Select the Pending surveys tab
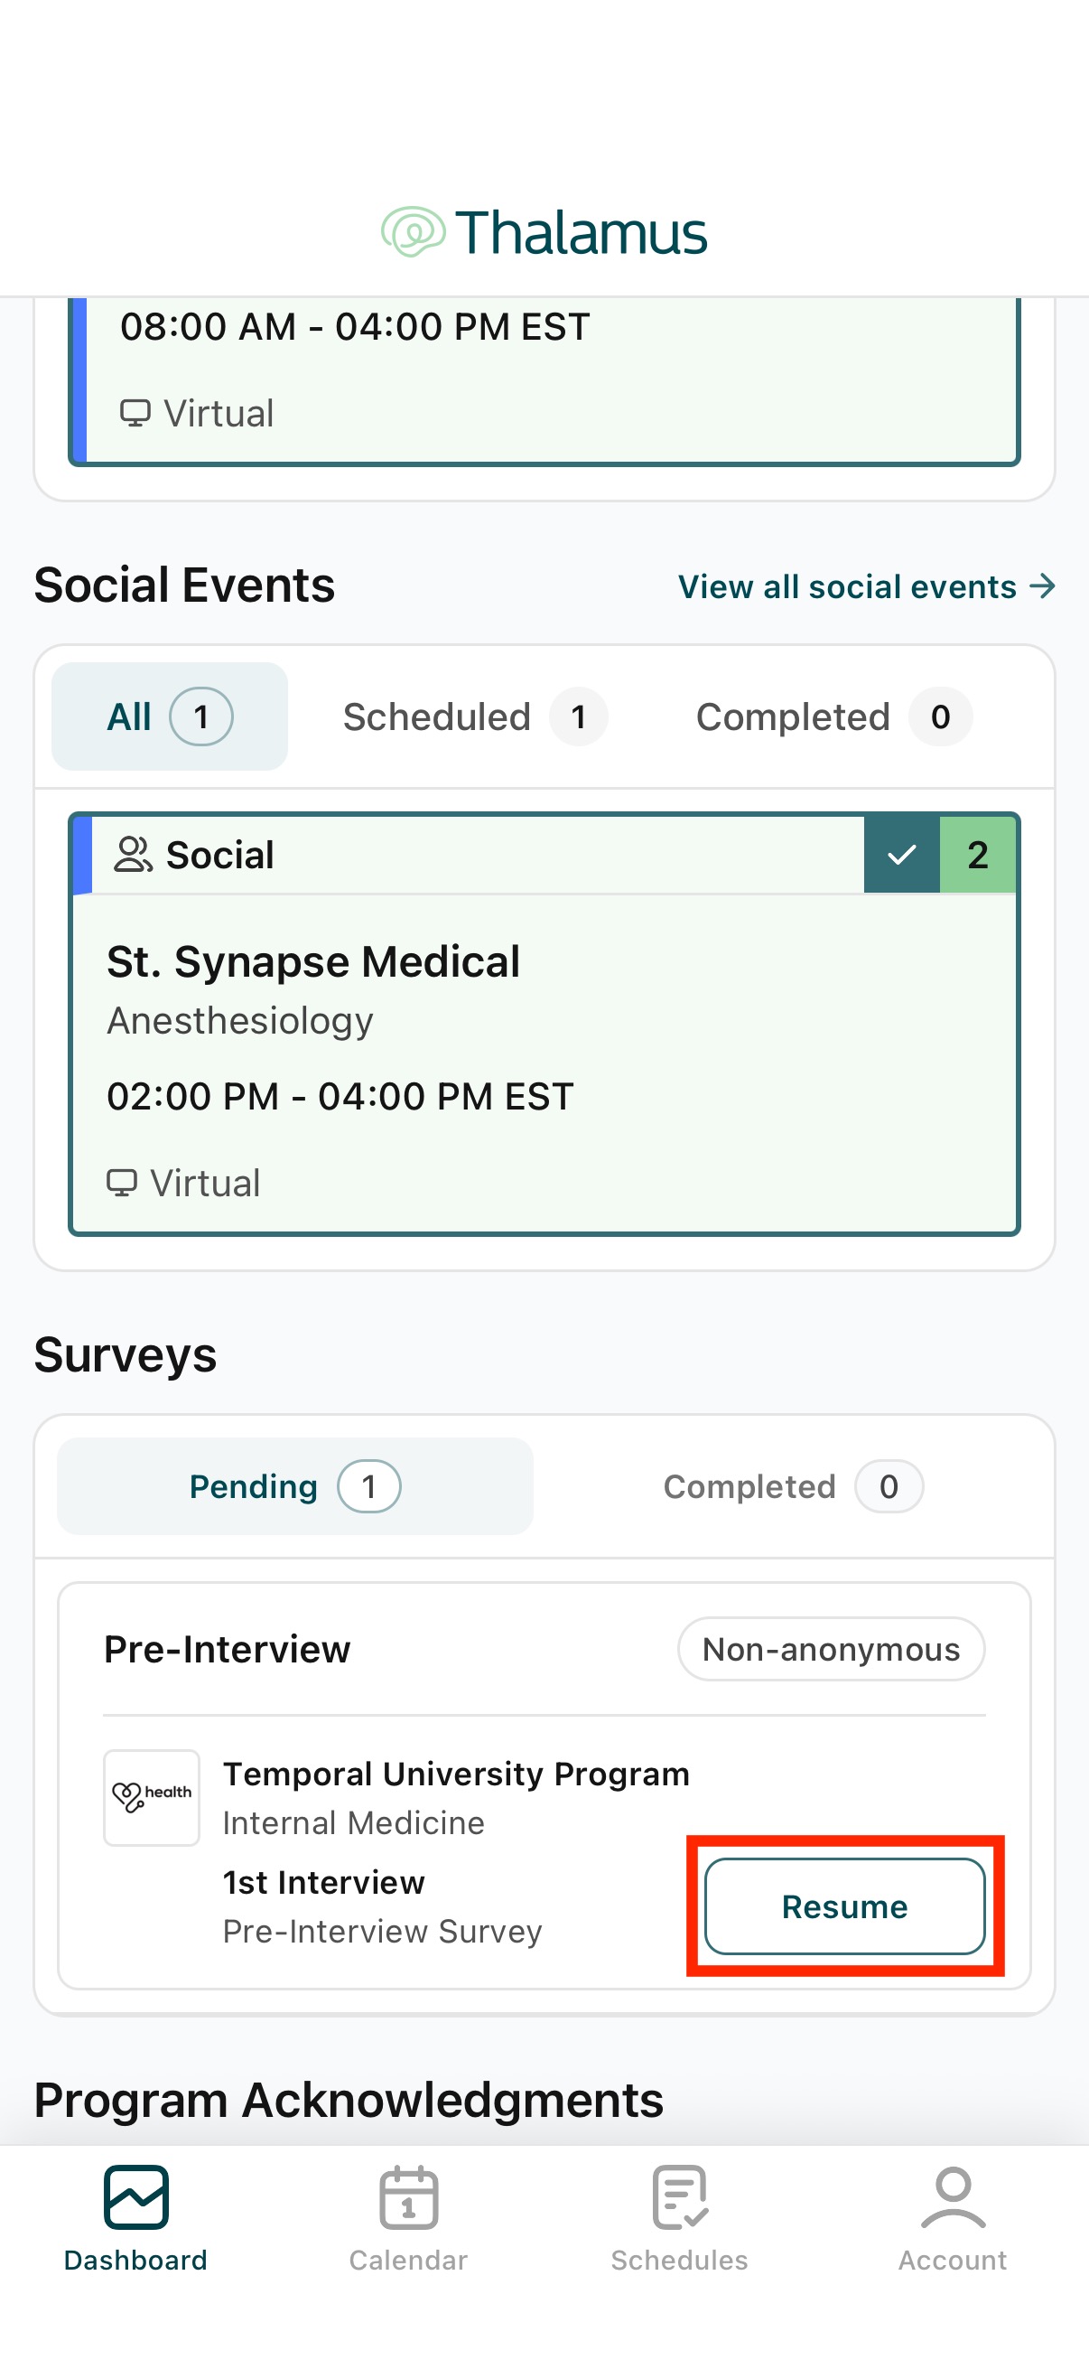Viewport: 1089px width, 2369px height. [295, 1486]
